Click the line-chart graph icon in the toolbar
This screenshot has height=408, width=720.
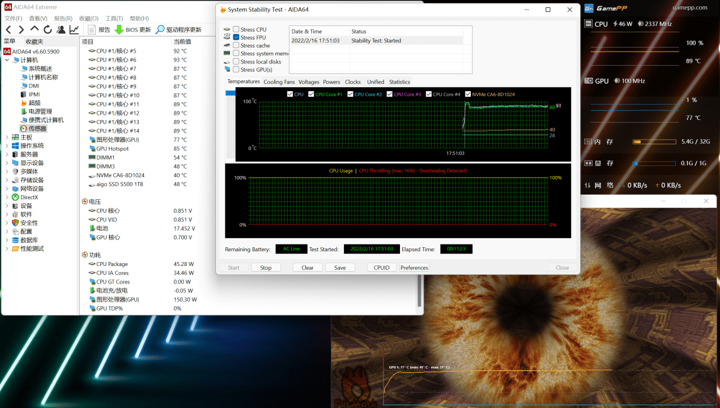(74, 29)
